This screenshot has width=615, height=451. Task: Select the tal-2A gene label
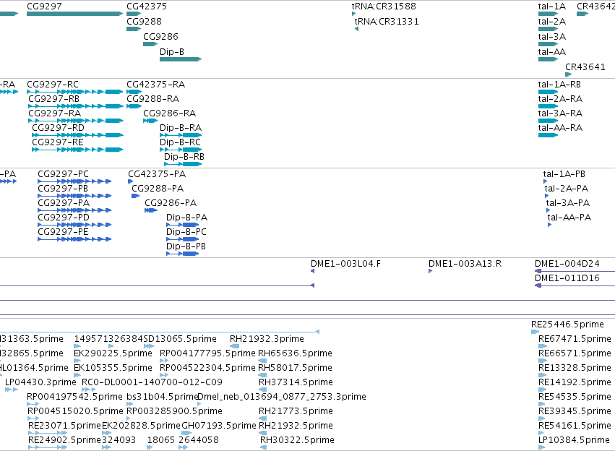tap(552, 22)
